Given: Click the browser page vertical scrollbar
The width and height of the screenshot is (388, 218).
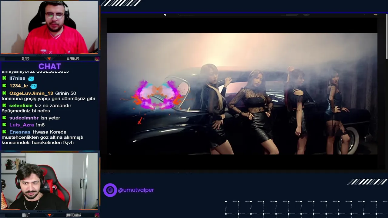Looking at the screenshot, I should click(x=386, y=36).
